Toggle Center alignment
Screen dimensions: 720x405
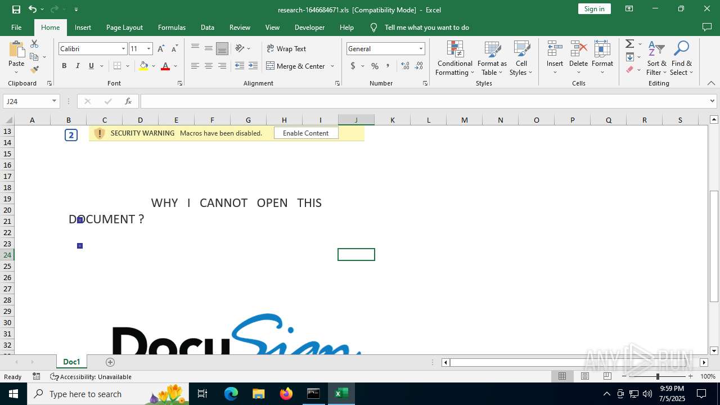pyautogui.click(x=209, y=66)
